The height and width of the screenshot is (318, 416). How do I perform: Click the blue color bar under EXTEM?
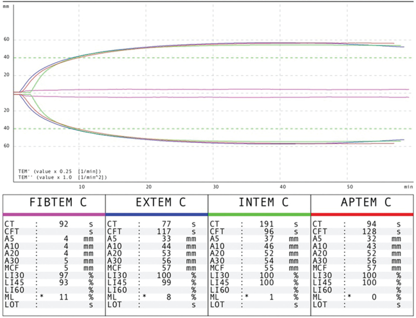pos(157,214)
